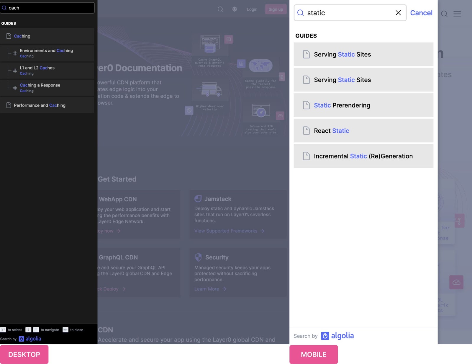The image size is (472, 364).
Task: Click the Jamstack card heading
Action: 218,199
